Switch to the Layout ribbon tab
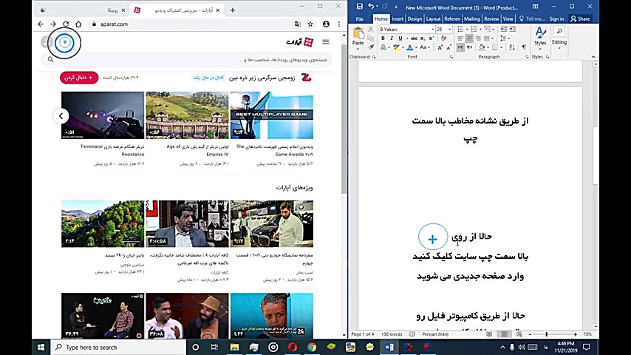This screenshot has width=631, height=355. click(x=433, y=19)
